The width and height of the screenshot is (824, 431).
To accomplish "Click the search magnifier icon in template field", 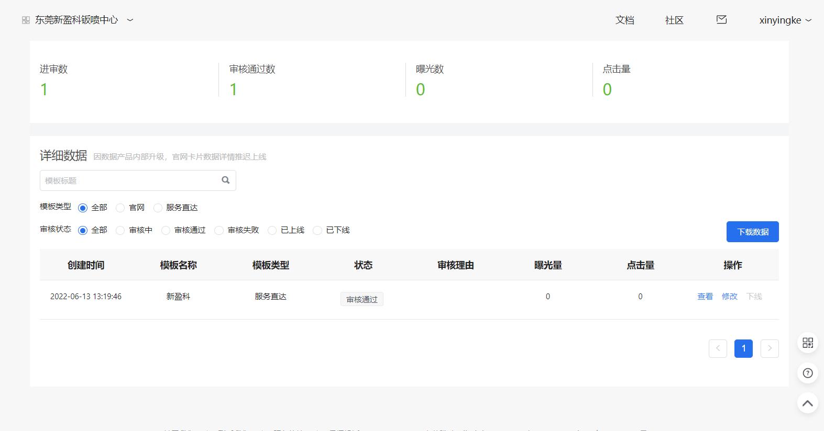I will 226,180.
